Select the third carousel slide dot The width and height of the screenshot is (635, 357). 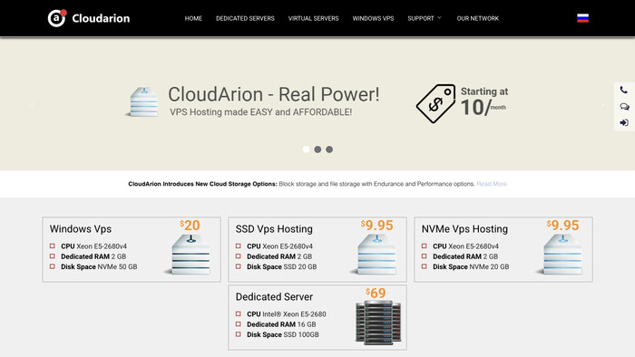click(329, 150)
